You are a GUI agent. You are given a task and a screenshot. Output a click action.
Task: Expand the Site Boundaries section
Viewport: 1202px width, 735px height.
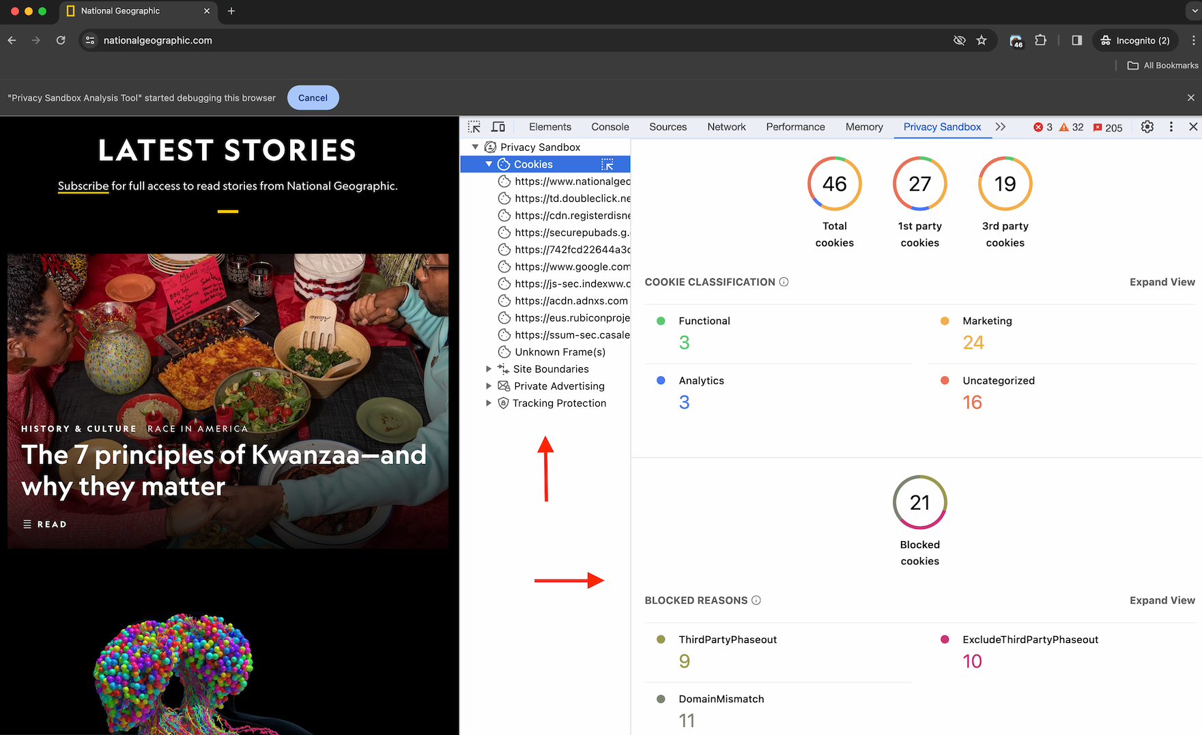click(489, 369)
